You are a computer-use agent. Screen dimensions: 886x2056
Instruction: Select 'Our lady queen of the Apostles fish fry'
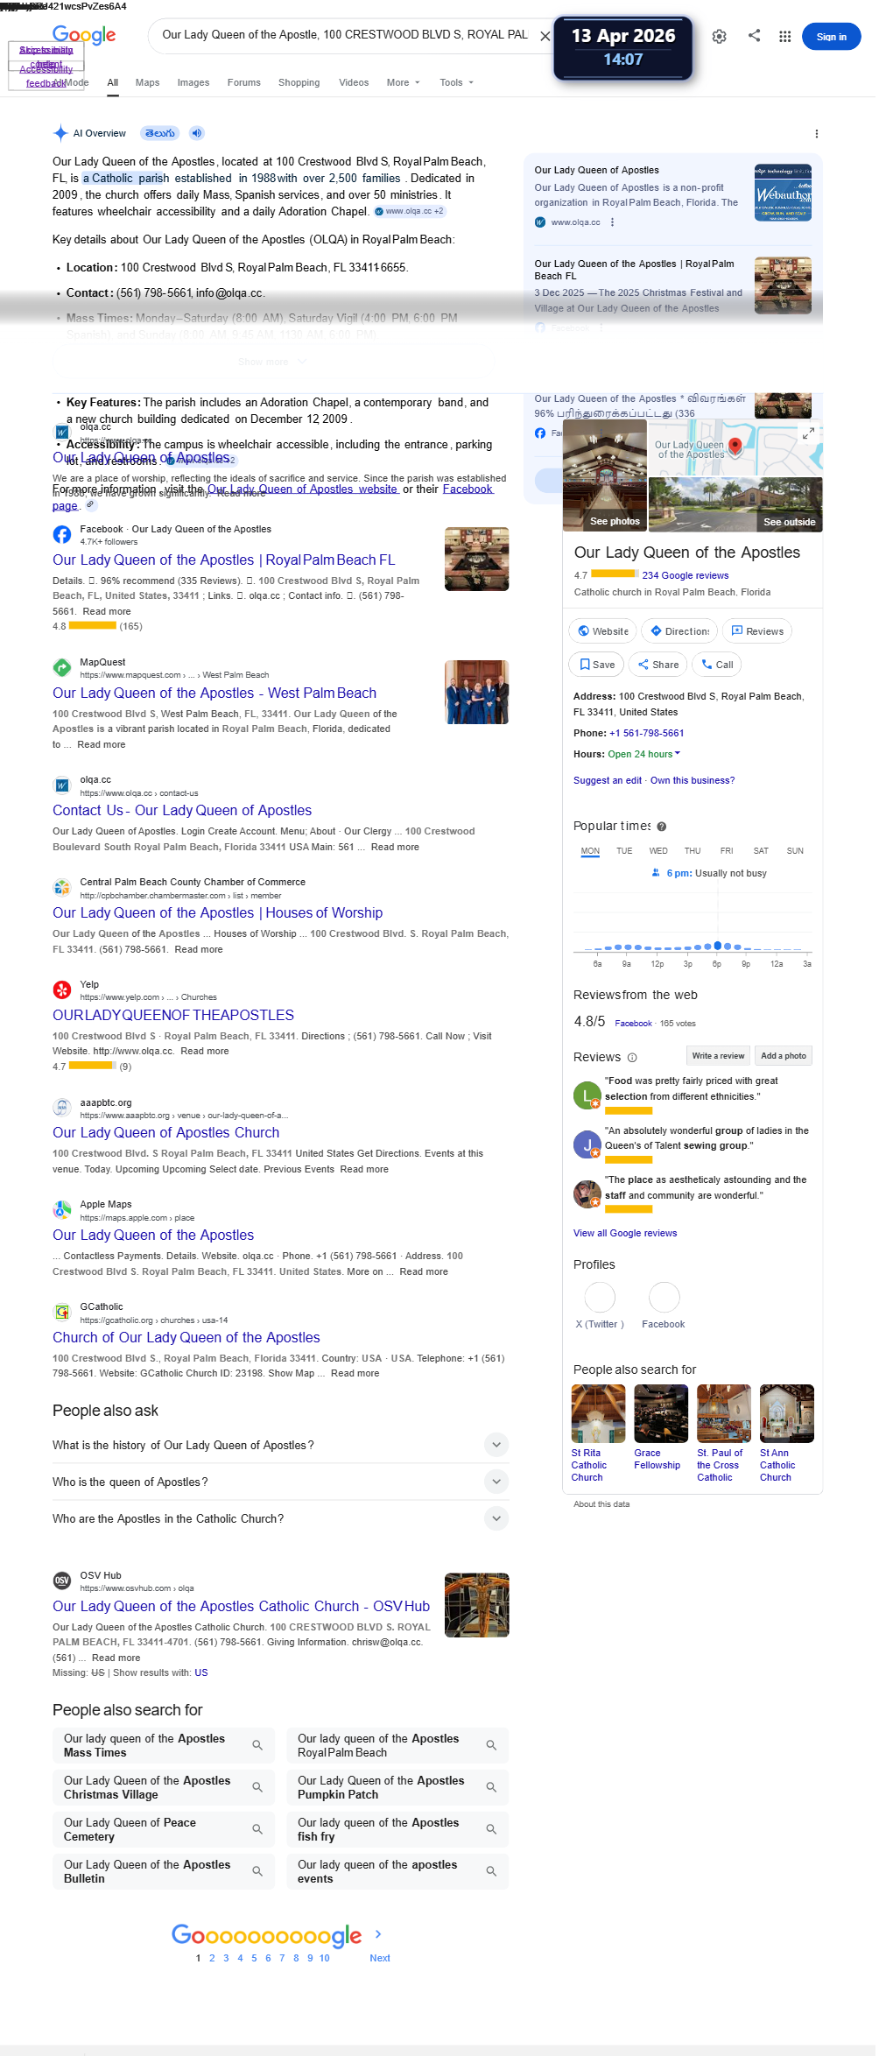point(397,1829)
